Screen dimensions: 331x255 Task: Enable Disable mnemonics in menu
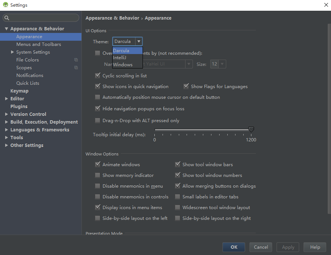click(x=97, y=186)
